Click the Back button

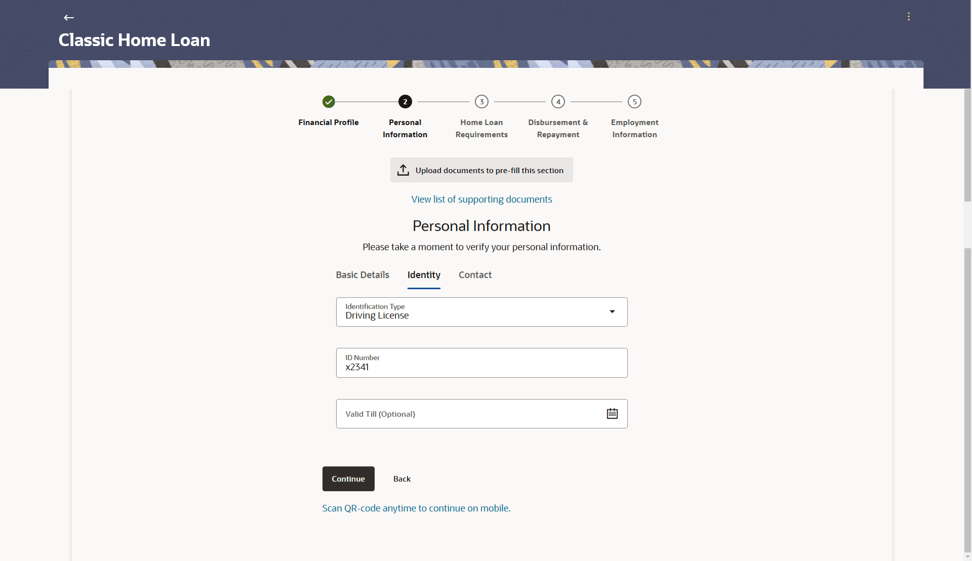coord(402,479)
